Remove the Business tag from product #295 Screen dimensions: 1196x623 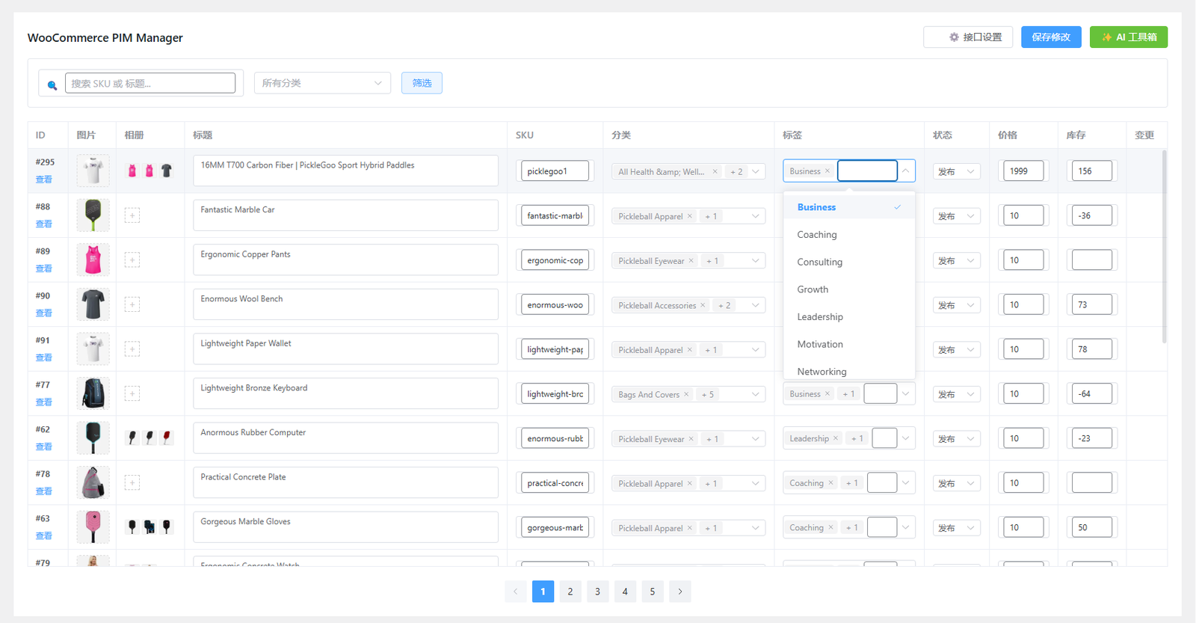pyautogui.click(x=827, y=171)
